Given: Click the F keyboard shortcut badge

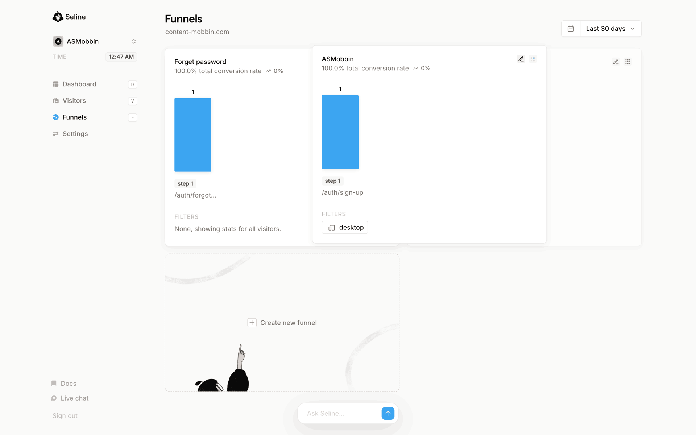Looking at the screenshot, I should (132, 117).
